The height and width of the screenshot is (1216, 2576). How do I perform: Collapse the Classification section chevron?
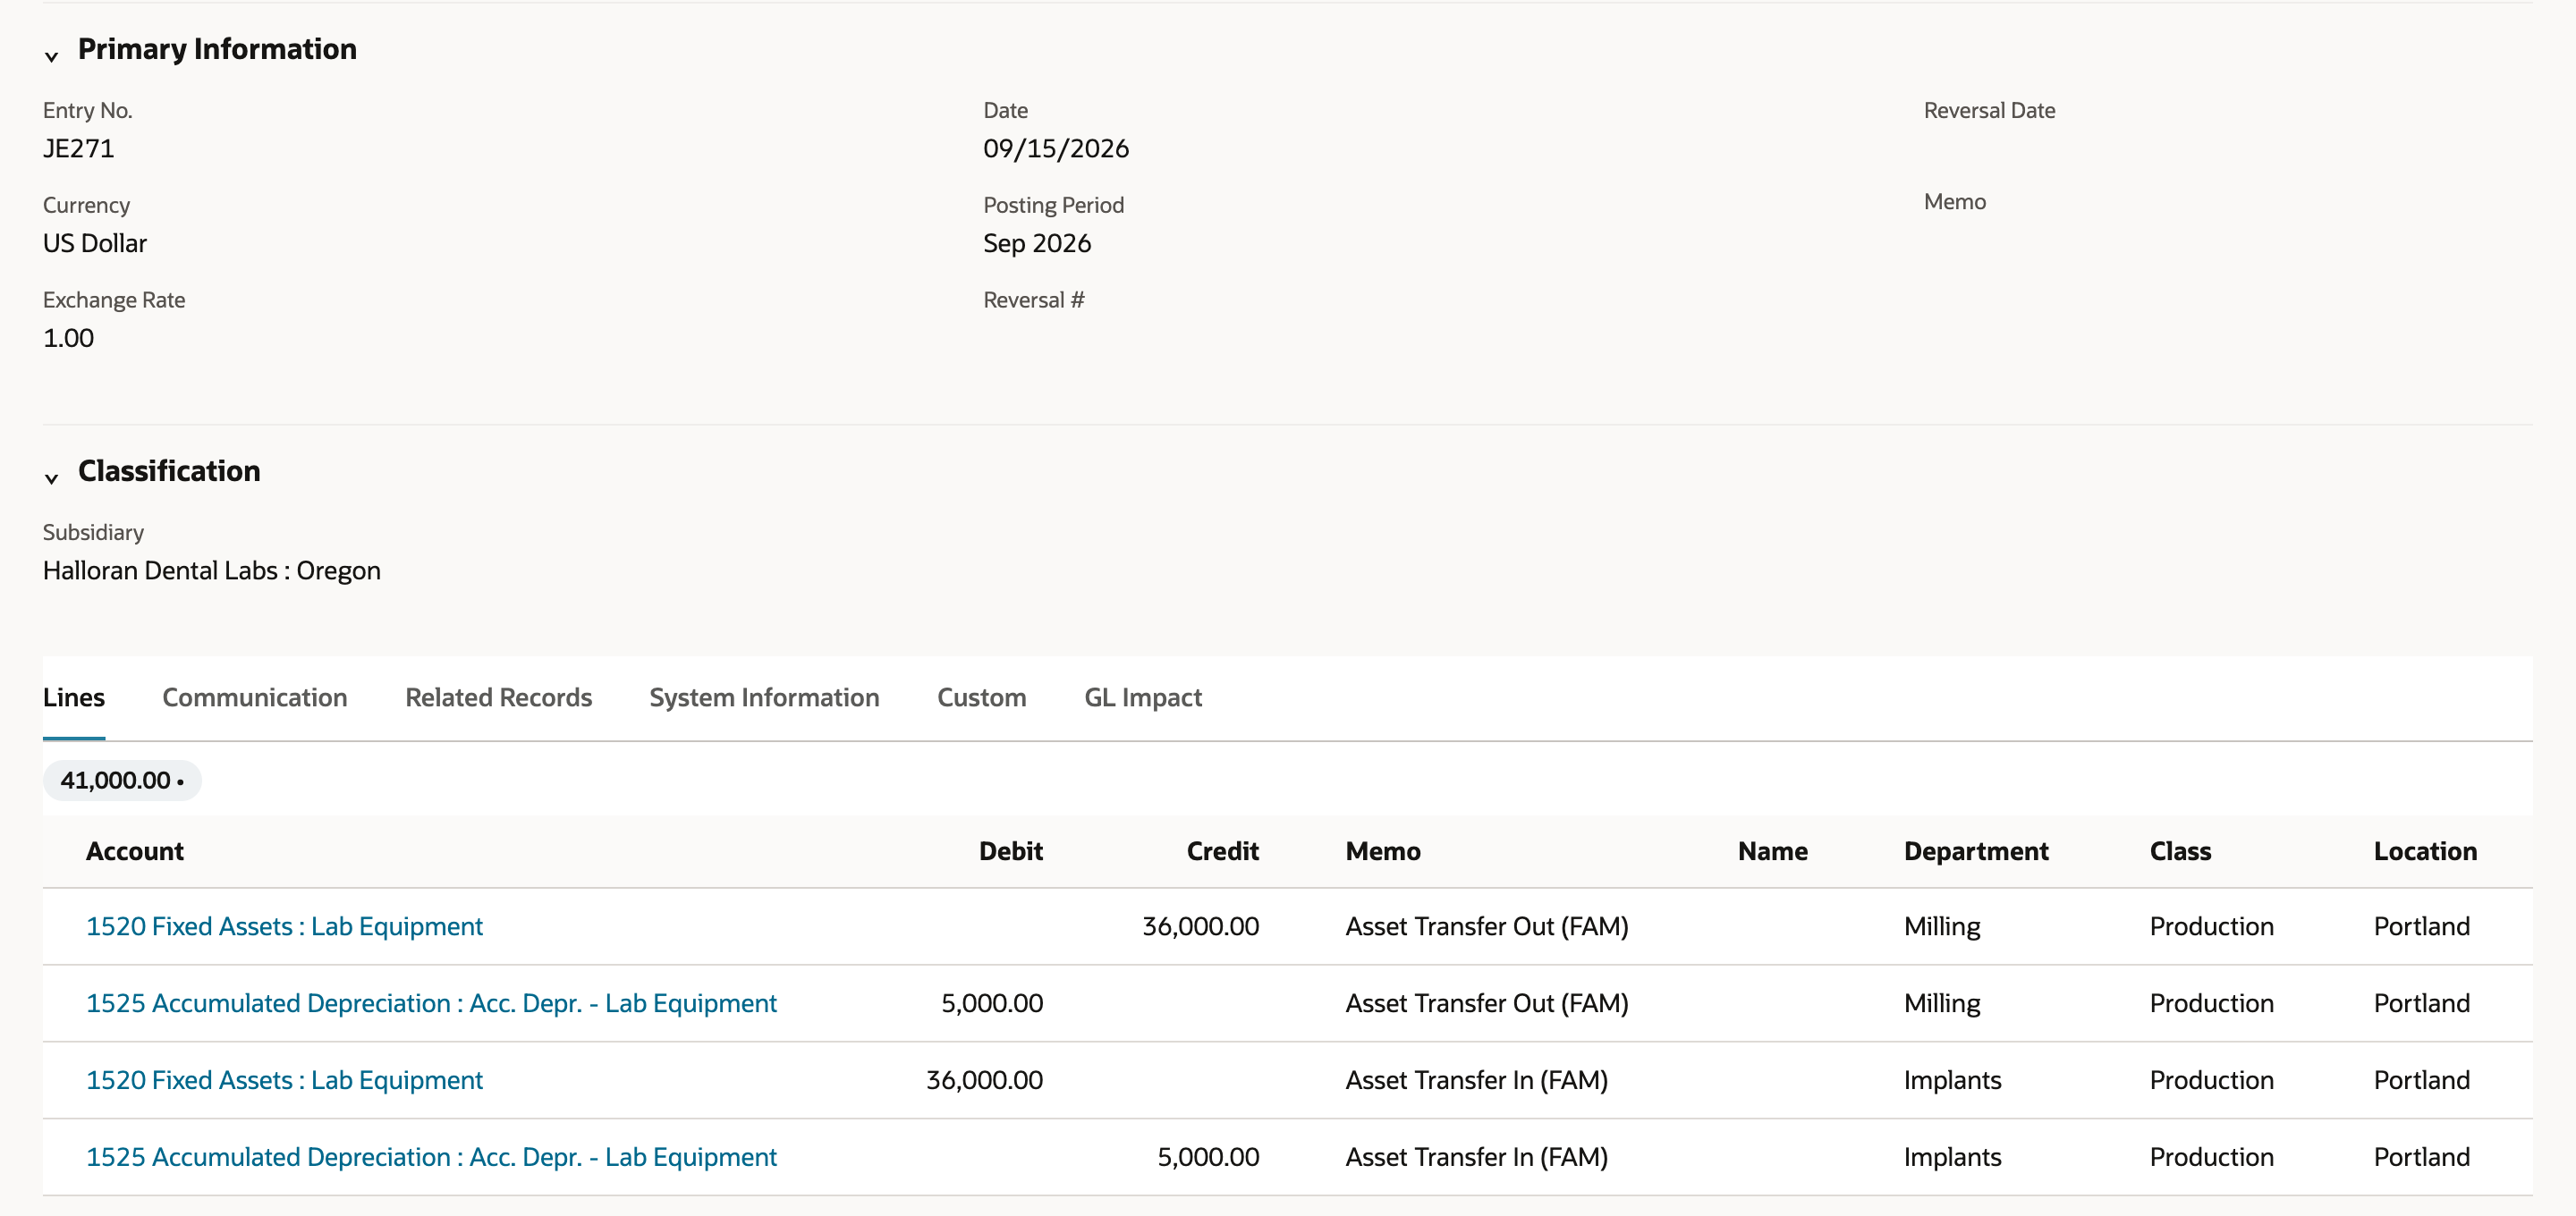coord(51,479)
